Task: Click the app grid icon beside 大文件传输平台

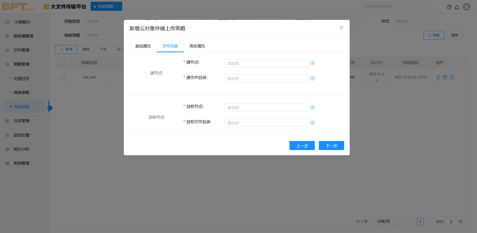Action: [46, 7]
